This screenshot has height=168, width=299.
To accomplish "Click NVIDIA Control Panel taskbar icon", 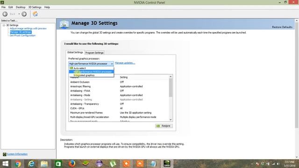I will [x=167, y=164].
